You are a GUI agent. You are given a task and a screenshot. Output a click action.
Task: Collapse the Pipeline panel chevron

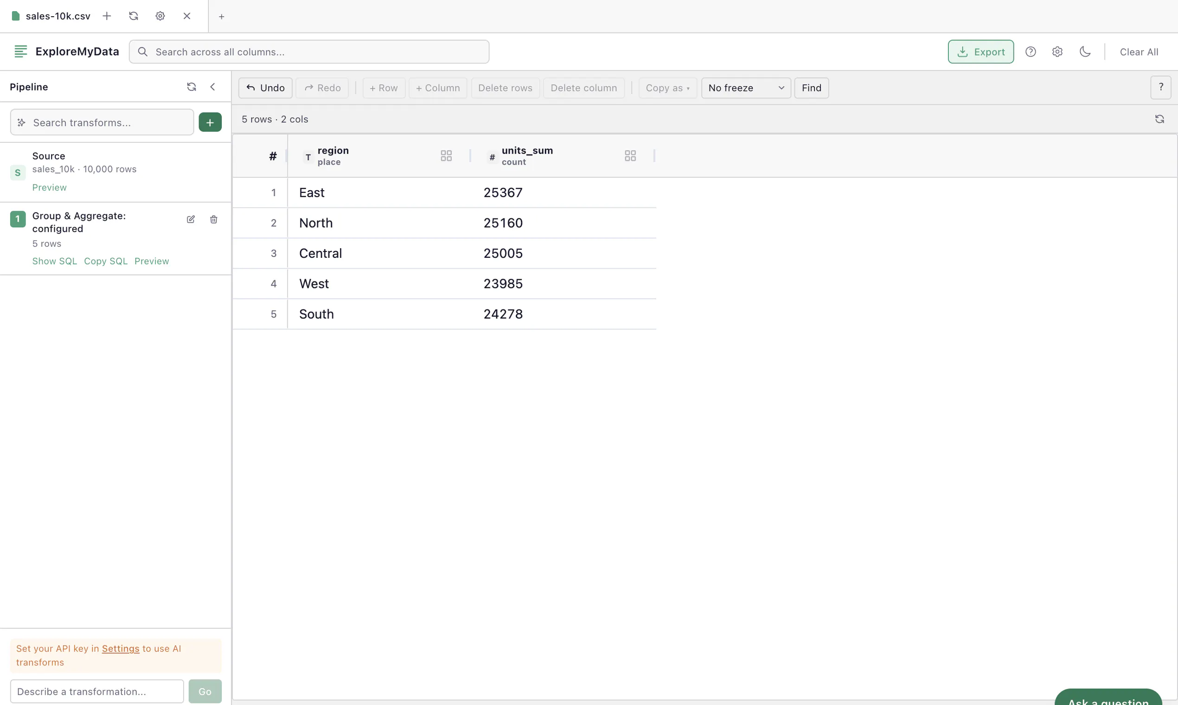point(213,87)
